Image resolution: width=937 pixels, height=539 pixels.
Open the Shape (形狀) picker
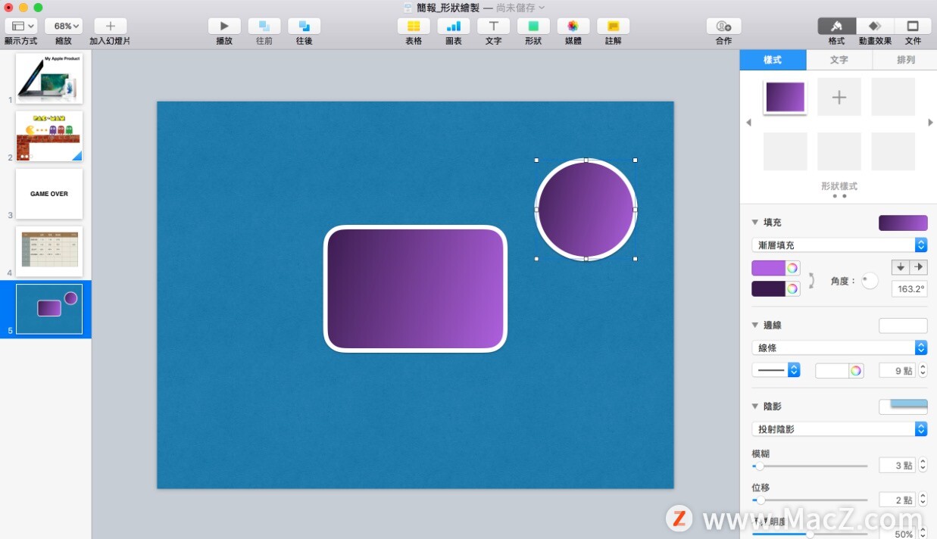coord(533,26)
